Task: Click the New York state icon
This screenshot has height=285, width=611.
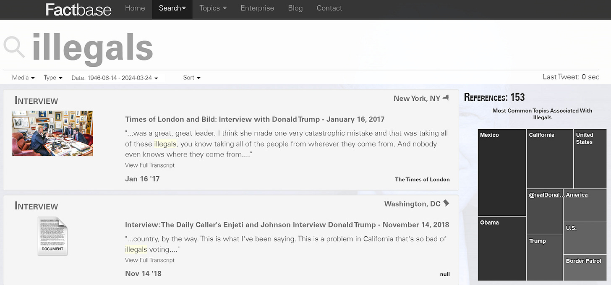Action: click(446, 98)
